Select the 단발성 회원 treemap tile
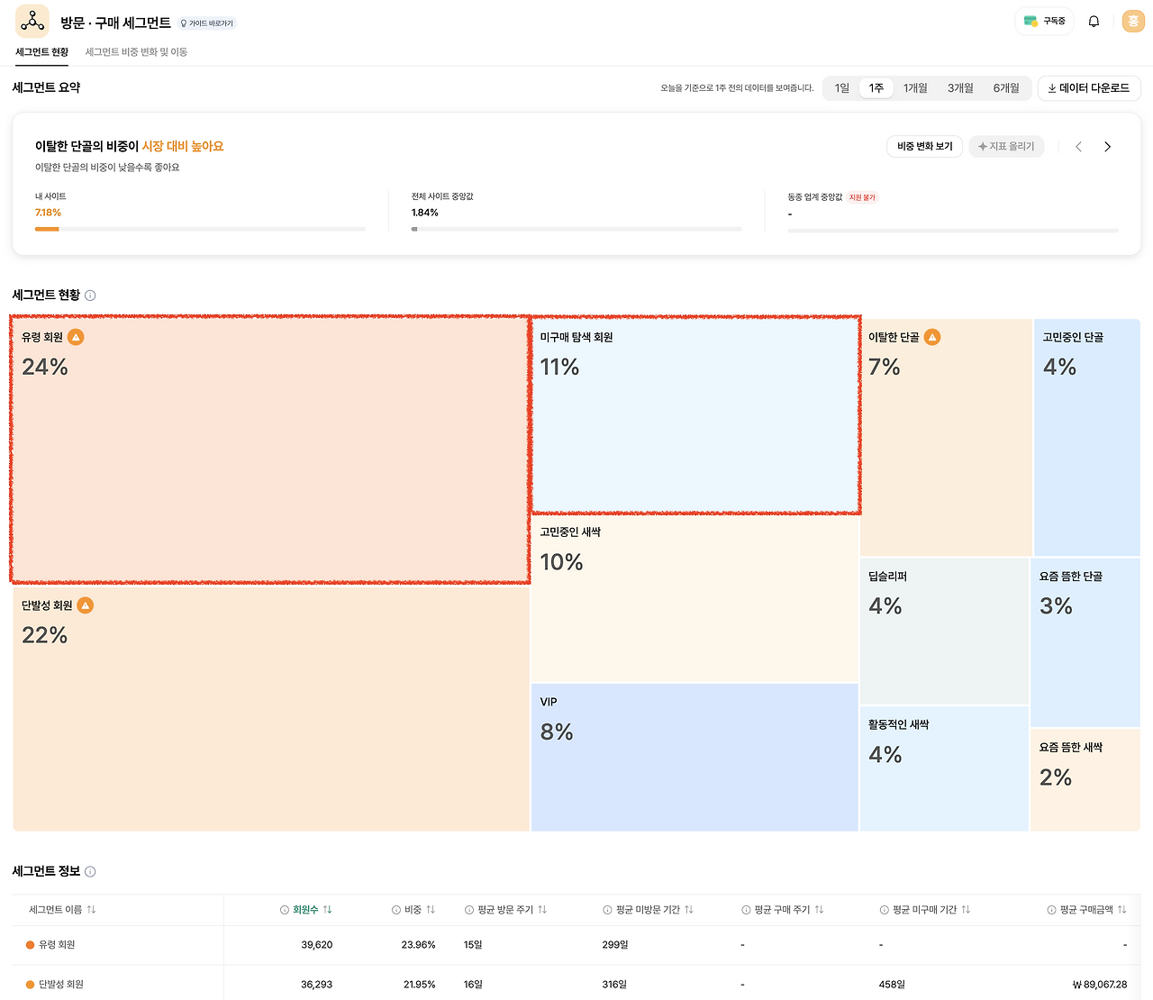1153x1000 pixels. click(x=270, y=708)
